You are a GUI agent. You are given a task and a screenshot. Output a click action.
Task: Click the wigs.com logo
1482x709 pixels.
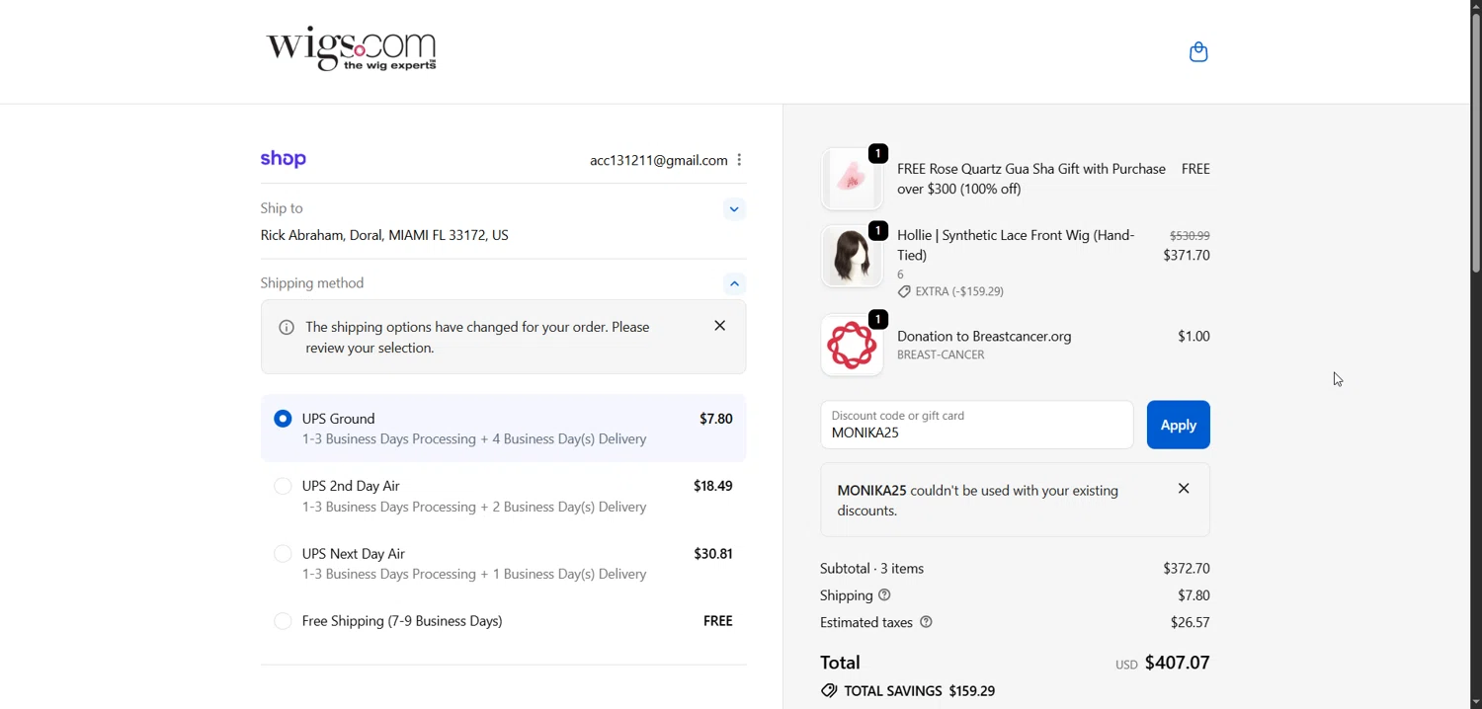pyautogui.click(x=352, y=49)
